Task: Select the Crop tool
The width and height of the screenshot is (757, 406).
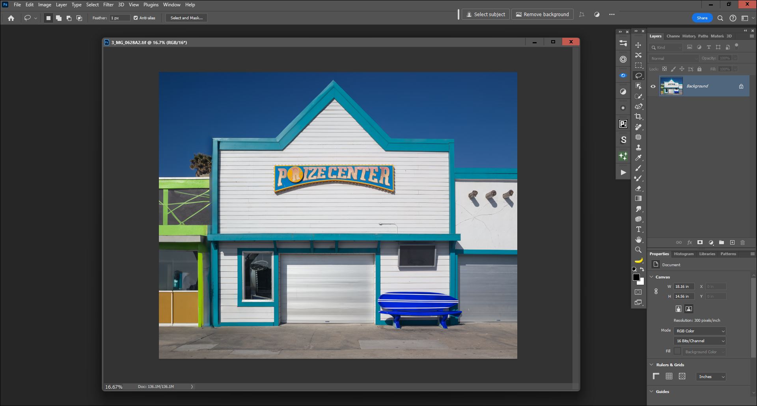Action: (639, 117)
